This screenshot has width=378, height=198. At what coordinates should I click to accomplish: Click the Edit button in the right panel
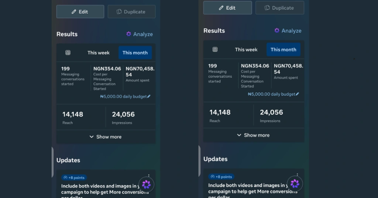tap(227, 8)
